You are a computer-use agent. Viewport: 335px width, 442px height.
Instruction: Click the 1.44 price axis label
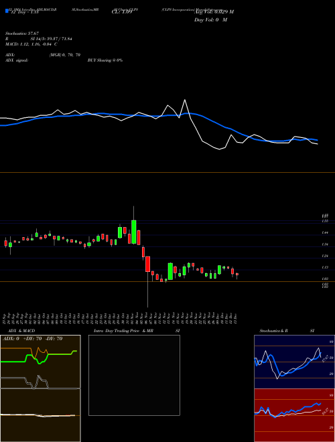coord(325,233)
